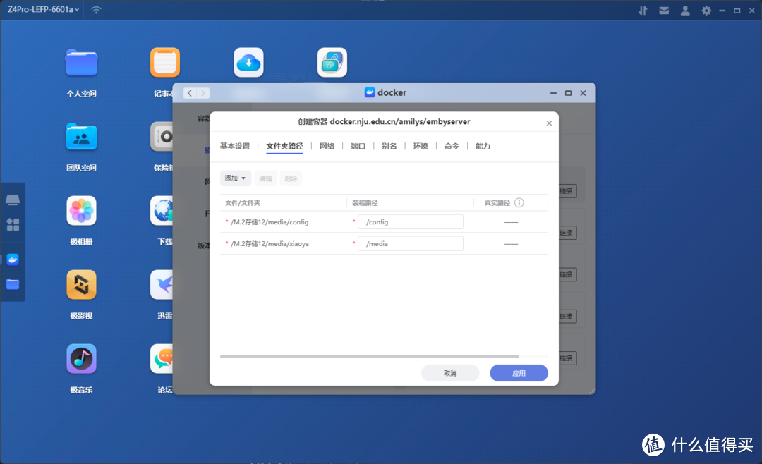This screenshot has width=762, height=464.
Task: Click the Wi-Fi status icon in top bar
Action: 96,10
